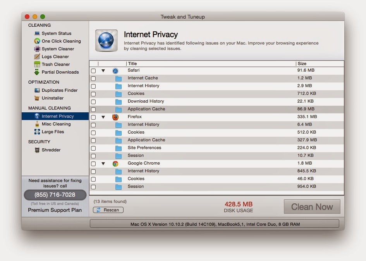Check the Firefox group checkbox
366x261 pixels.
[93, 117]
